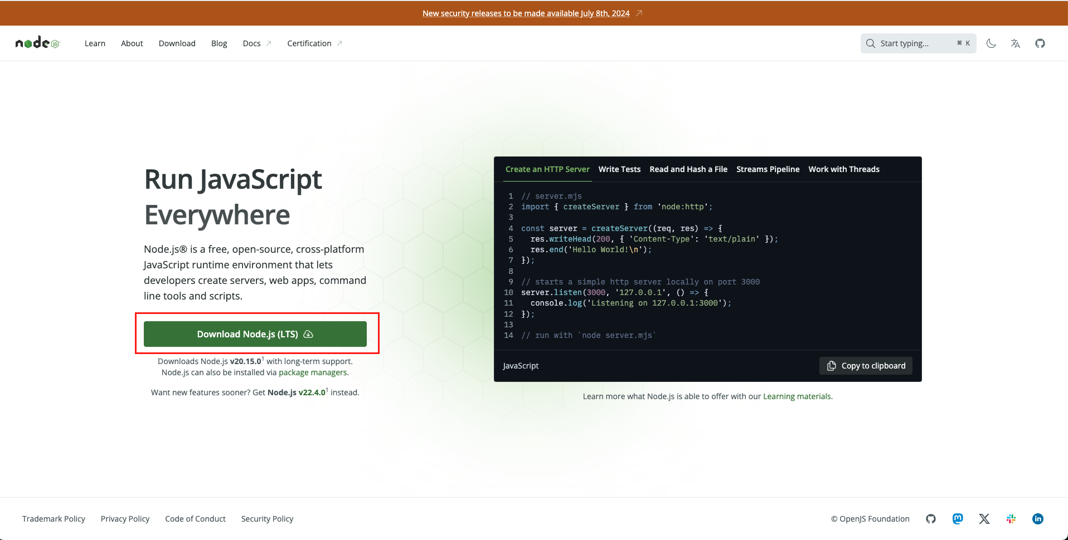This screenshot has width=1068, height=540.
Task: Open Trademark Policy footer link
Action: click(x=54, y=519)
